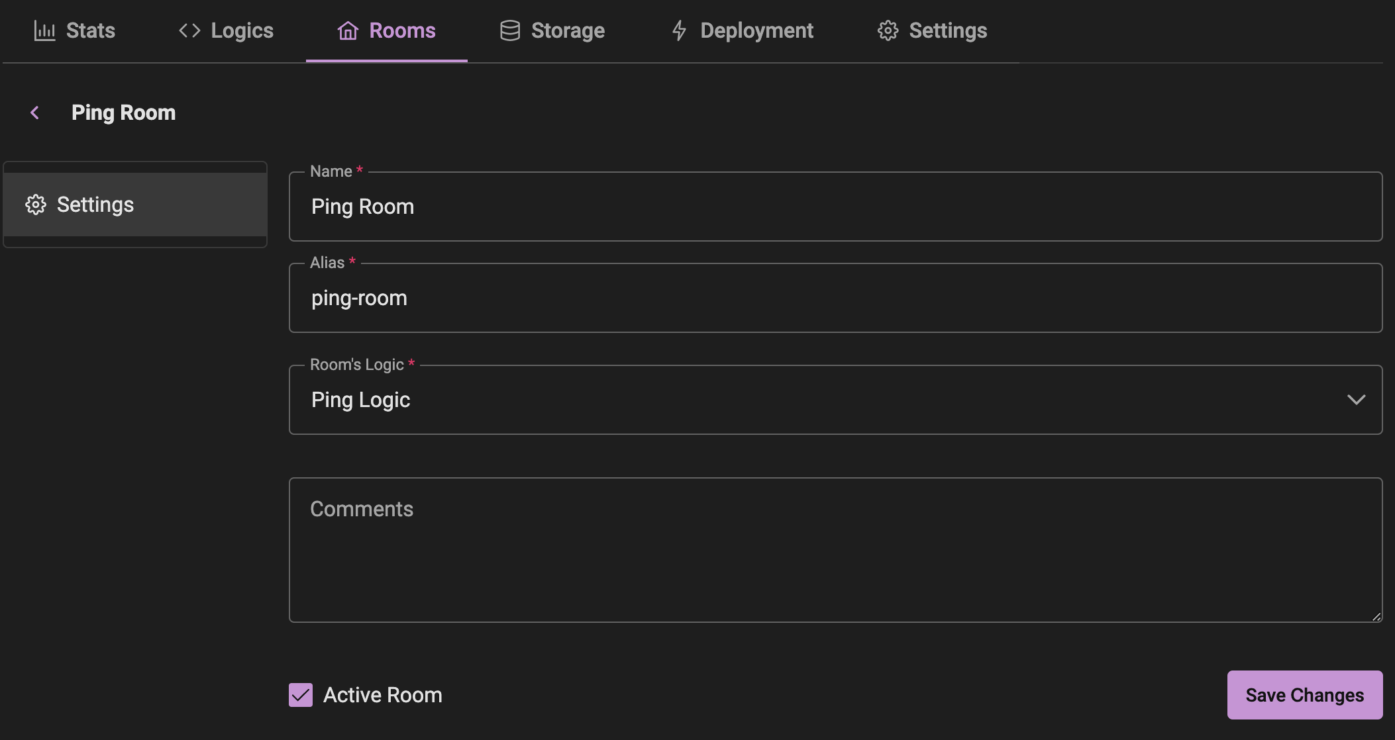Click the Storage database icon
Screen dimensions: 1395x740
click(510, 30)
